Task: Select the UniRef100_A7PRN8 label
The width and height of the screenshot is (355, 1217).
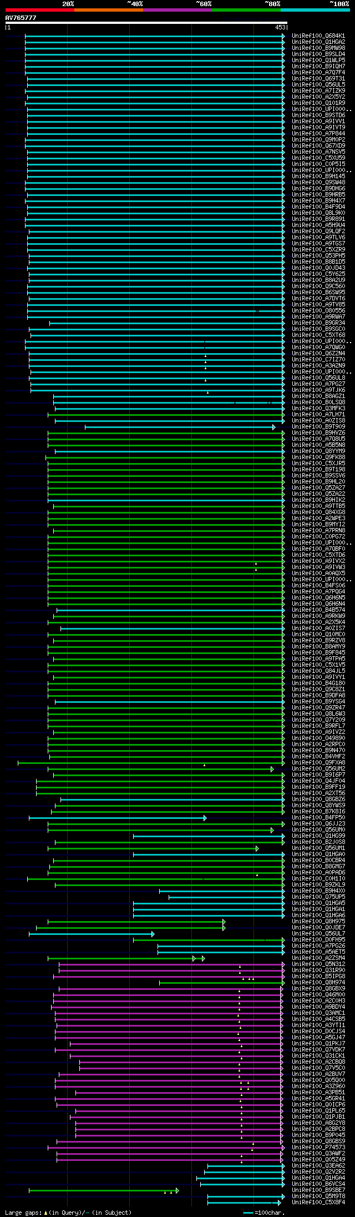Action: (x=318, y=530)
